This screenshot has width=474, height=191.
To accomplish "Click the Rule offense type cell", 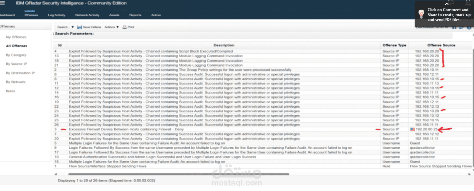I will [x=386, y=166].
